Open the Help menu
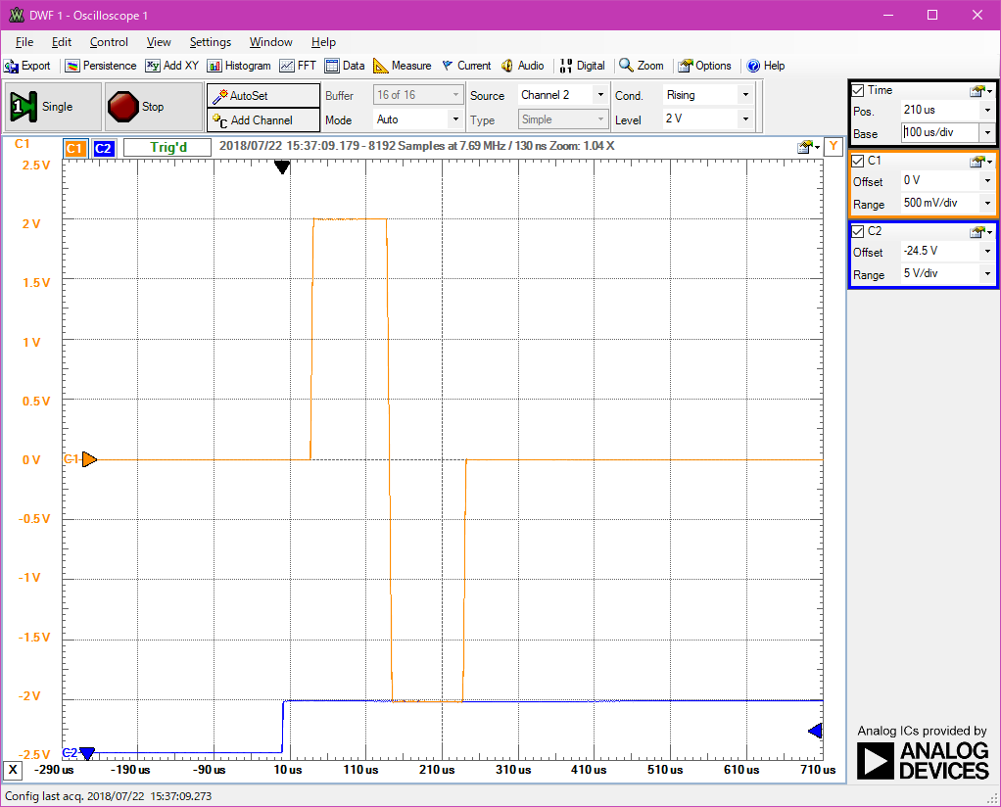The height and width of the screenshot is (807, 1001). click(323, 42)
